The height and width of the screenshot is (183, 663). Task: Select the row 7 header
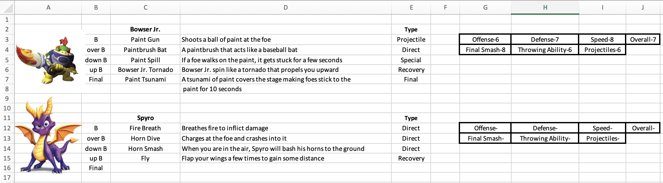pyautogui.click(x=7, y=79)
